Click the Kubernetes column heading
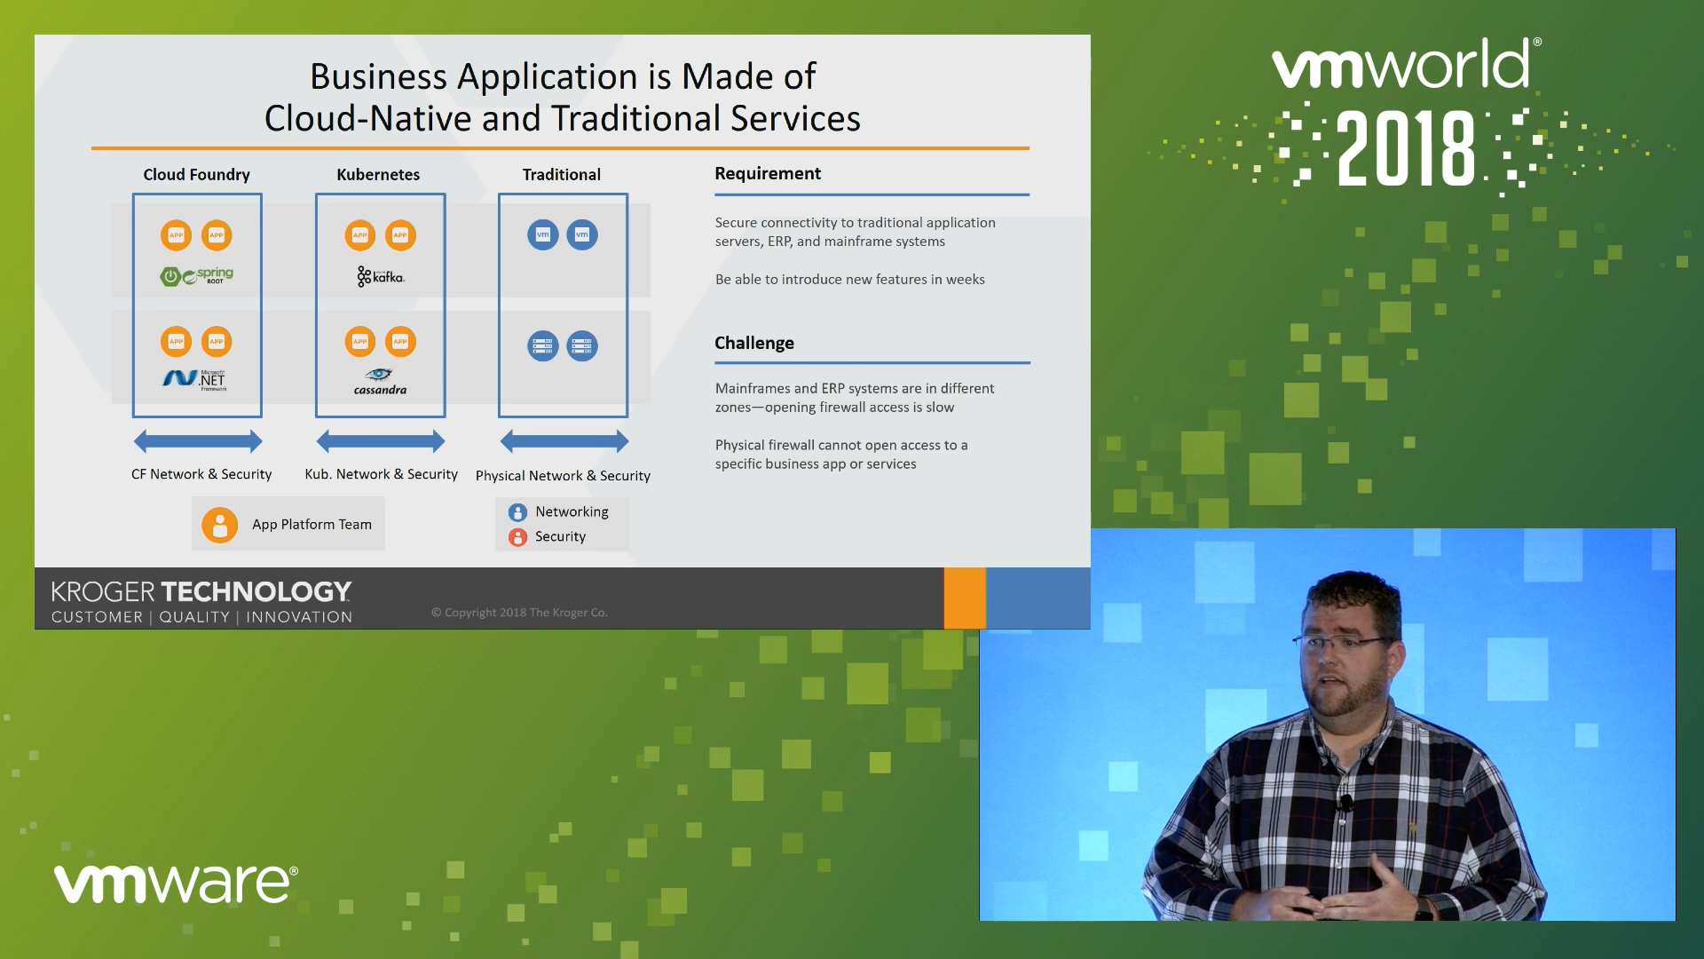 tap(378, 175)
